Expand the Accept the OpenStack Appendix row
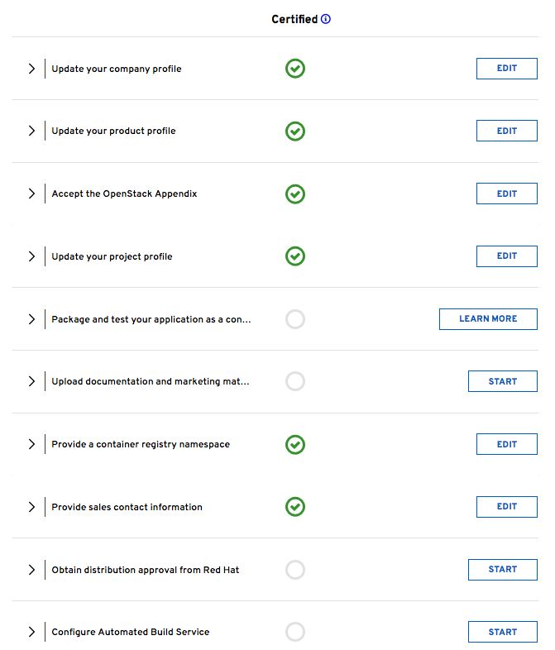555x650 pixels. (31, 194)
